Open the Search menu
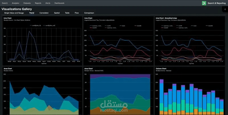228x115 pixels. (5, 3)
